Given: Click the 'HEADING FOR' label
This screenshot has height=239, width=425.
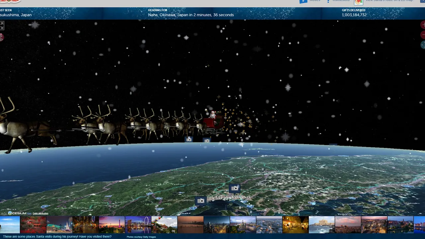Looking at the screenshot, I should 158,10.
